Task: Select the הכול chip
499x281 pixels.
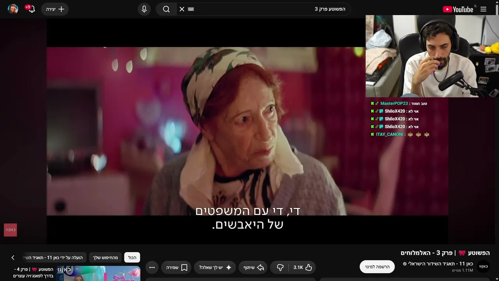Action: click(x=132, y=258)
